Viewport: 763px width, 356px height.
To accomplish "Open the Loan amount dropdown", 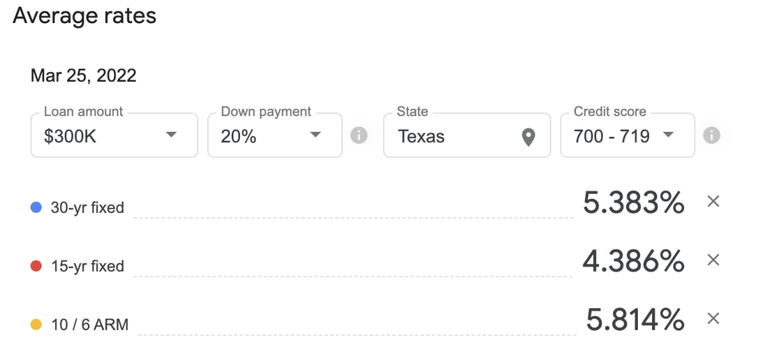I will [x=114, y=136].
